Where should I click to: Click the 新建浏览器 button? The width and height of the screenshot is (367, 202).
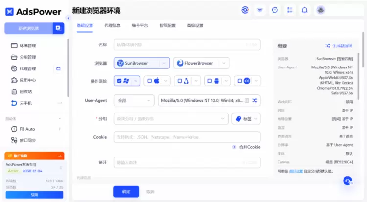[x=28, y=28]
